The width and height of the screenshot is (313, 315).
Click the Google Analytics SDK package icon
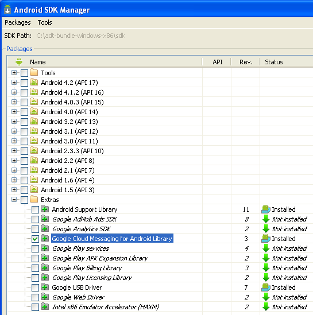45,228
